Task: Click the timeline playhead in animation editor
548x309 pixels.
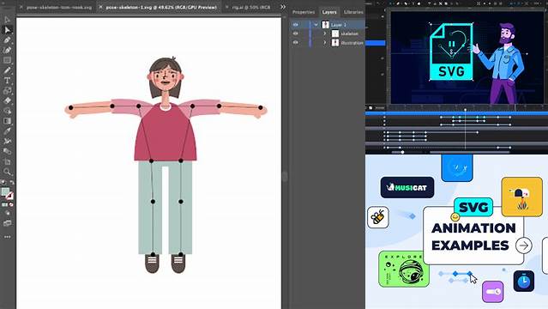Action: [x=465, y=110]
